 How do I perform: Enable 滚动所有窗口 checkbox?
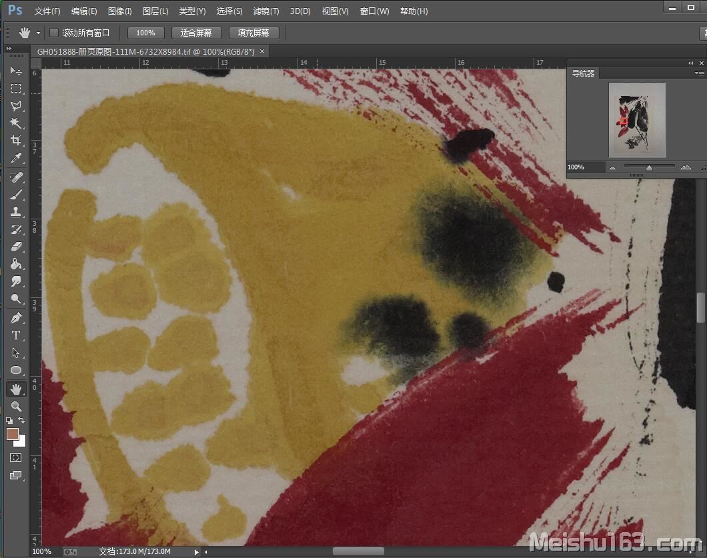tap(53, 33)
